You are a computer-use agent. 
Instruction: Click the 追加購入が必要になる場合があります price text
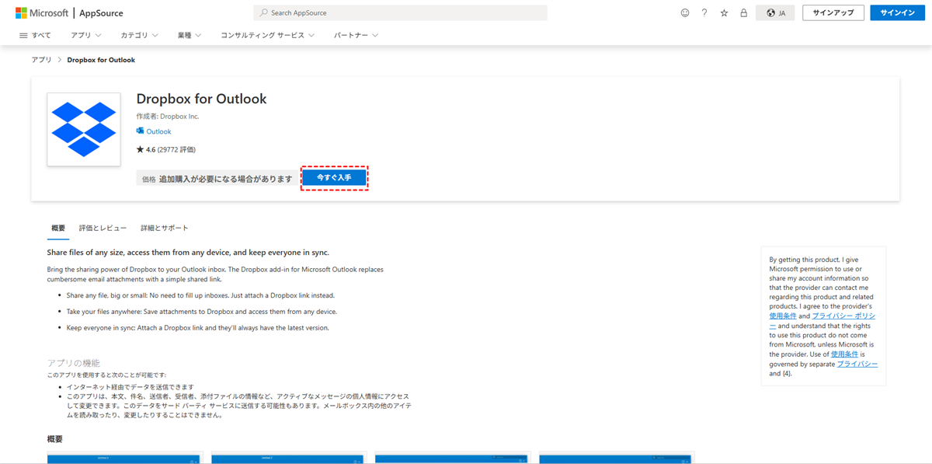[226, 179]
